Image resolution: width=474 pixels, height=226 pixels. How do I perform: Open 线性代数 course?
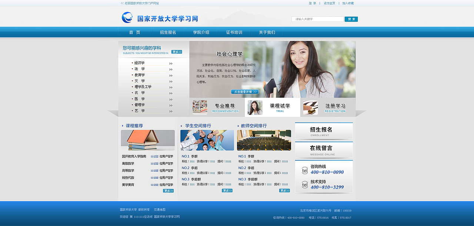128,178
